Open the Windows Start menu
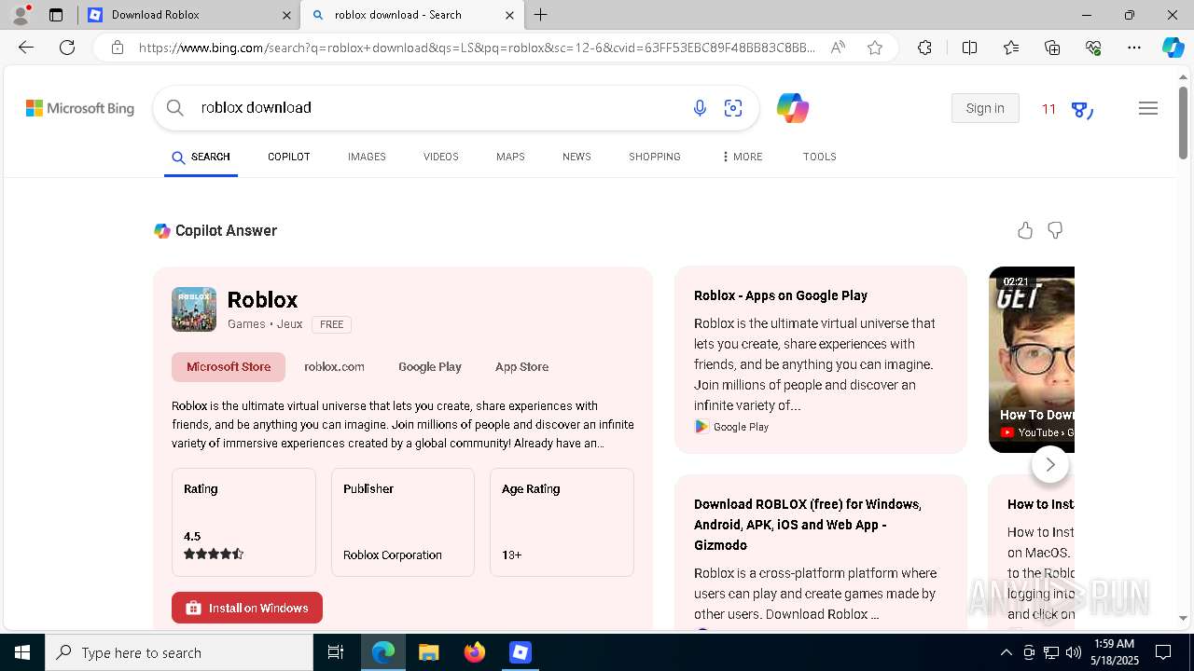1194x671 pixels. [x=22, y=652]
